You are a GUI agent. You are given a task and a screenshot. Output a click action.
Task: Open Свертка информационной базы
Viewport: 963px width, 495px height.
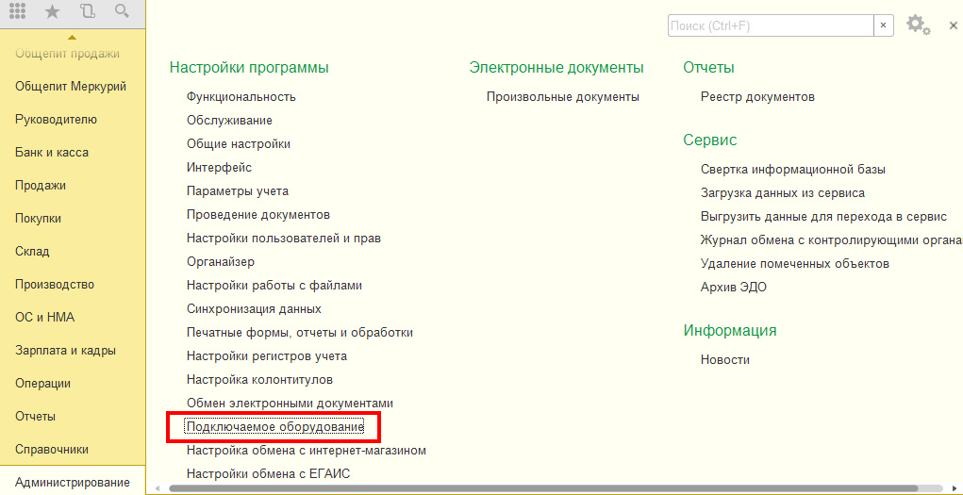point(793,170)
